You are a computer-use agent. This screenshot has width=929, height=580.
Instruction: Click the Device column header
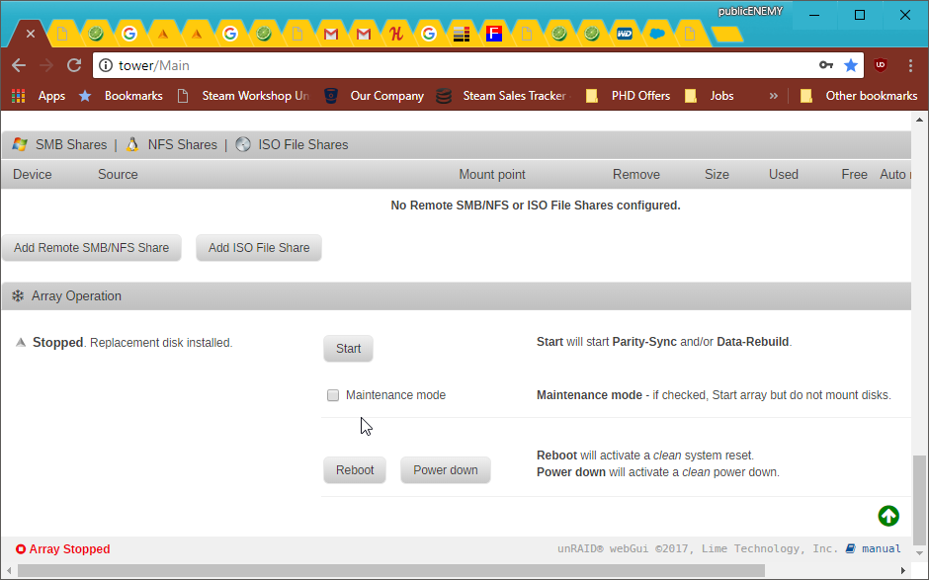(33, 175)
